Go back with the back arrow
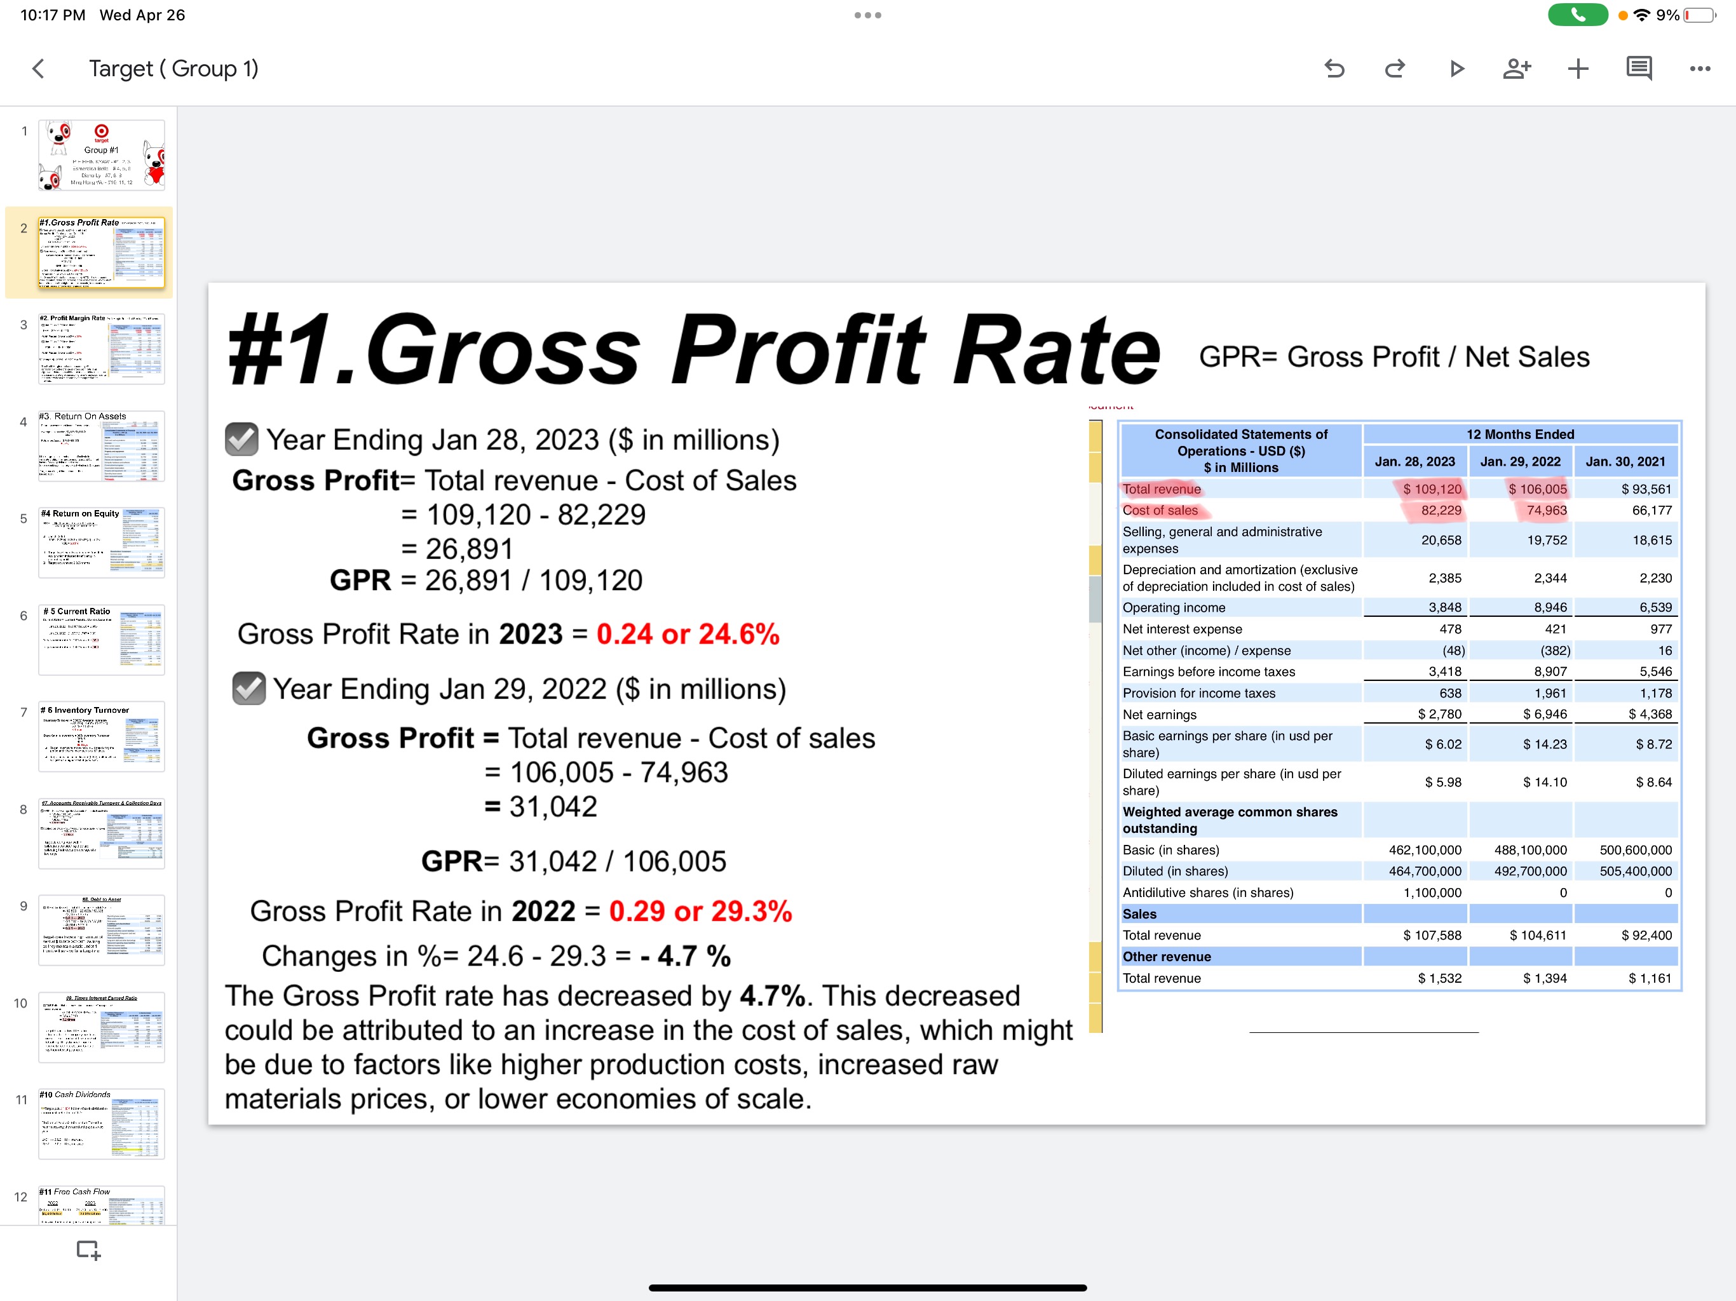The image size is (1736, 1301). point(37,68)
